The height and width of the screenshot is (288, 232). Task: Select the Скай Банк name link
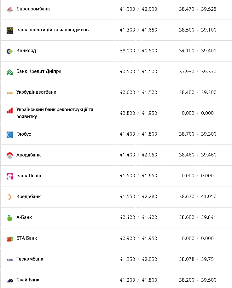pos(28,280)
